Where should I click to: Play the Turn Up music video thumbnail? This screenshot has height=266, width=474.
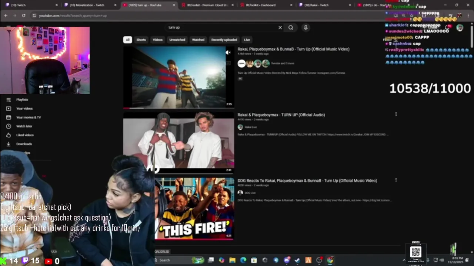click(178, 77)
